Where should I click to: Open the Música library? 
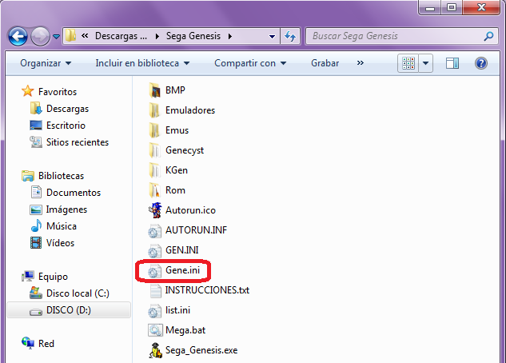(x=62, y=226)
